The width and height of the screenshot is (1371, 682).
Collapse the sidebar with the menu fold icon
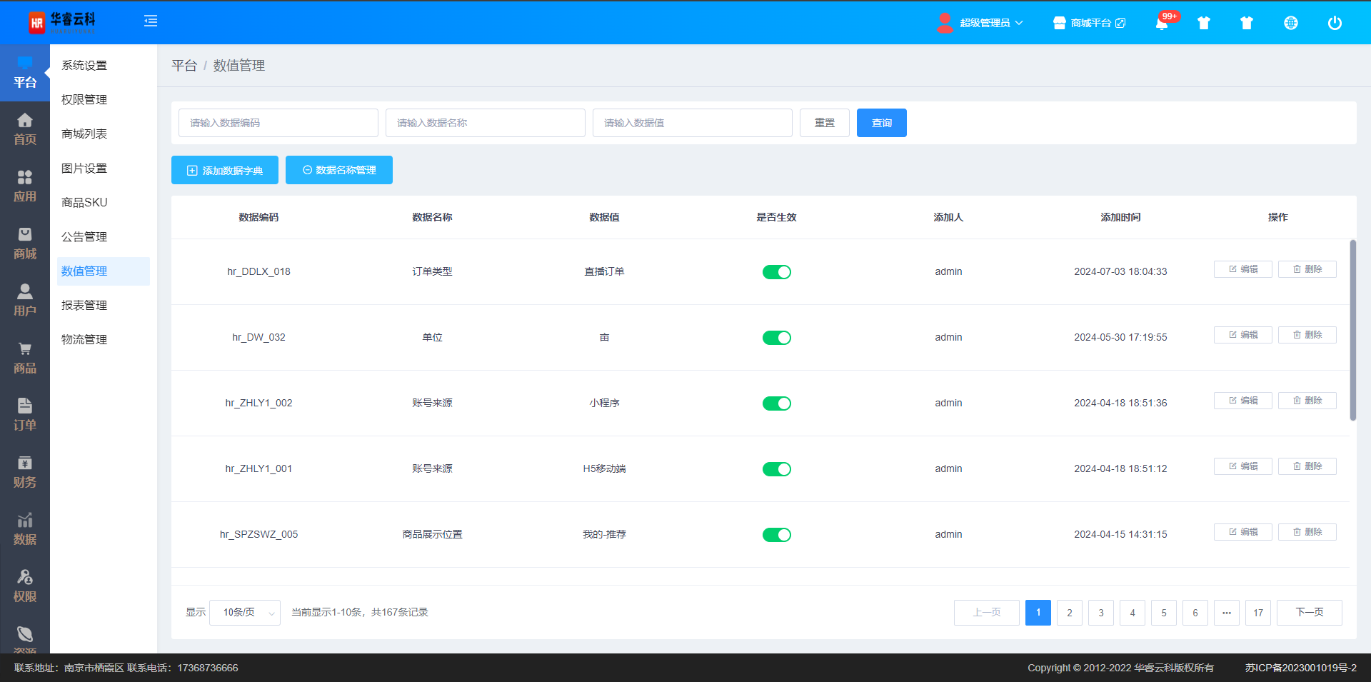[151, 21]
